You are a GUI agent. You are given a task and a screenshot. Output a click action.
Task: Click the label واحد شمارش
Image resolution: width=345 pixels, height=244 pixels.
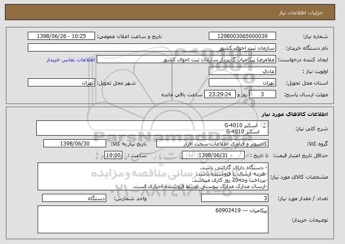pos(130,198)
